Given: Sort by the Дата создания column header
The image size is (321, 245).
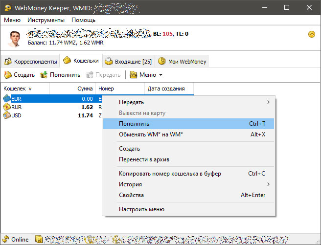Looking at the screenshot, I should [x=169, y=89].
